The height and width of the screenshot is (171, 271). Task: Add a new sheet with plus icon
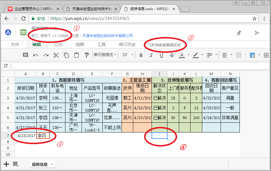pyautogui.click(x=6, y=164)
